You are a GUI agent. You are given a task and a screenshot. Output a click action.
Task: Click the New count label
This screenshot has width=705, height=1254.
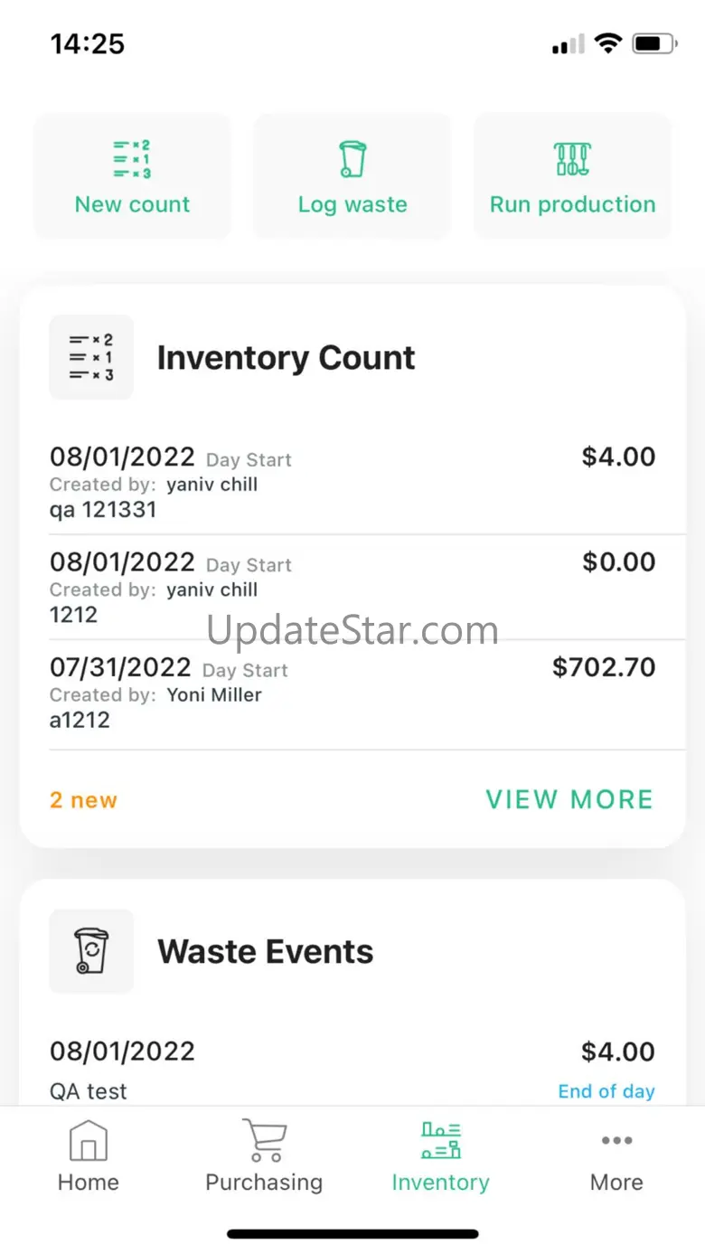132,204
